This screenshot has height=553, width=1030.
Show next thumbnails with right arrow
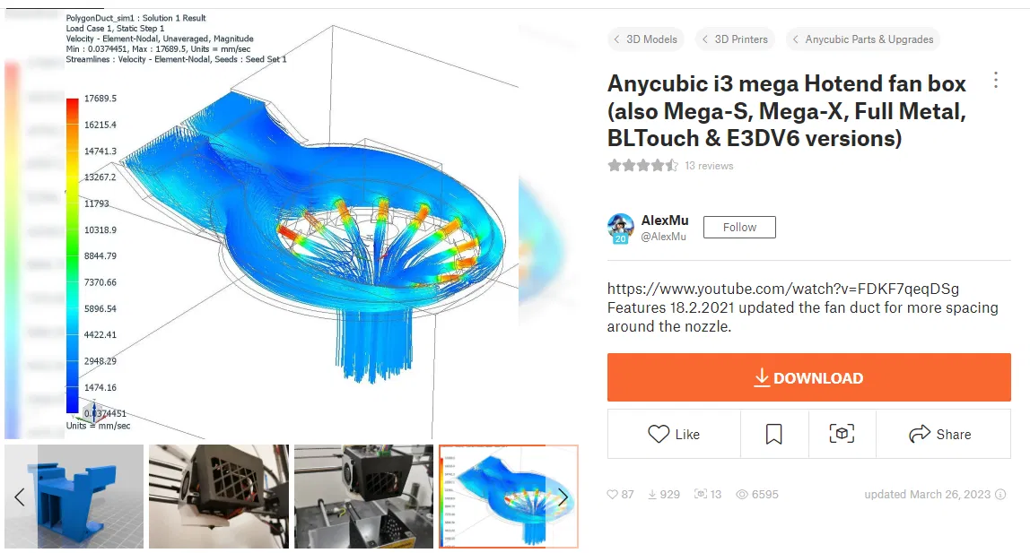pyautogui.click(x=563, y=497)
